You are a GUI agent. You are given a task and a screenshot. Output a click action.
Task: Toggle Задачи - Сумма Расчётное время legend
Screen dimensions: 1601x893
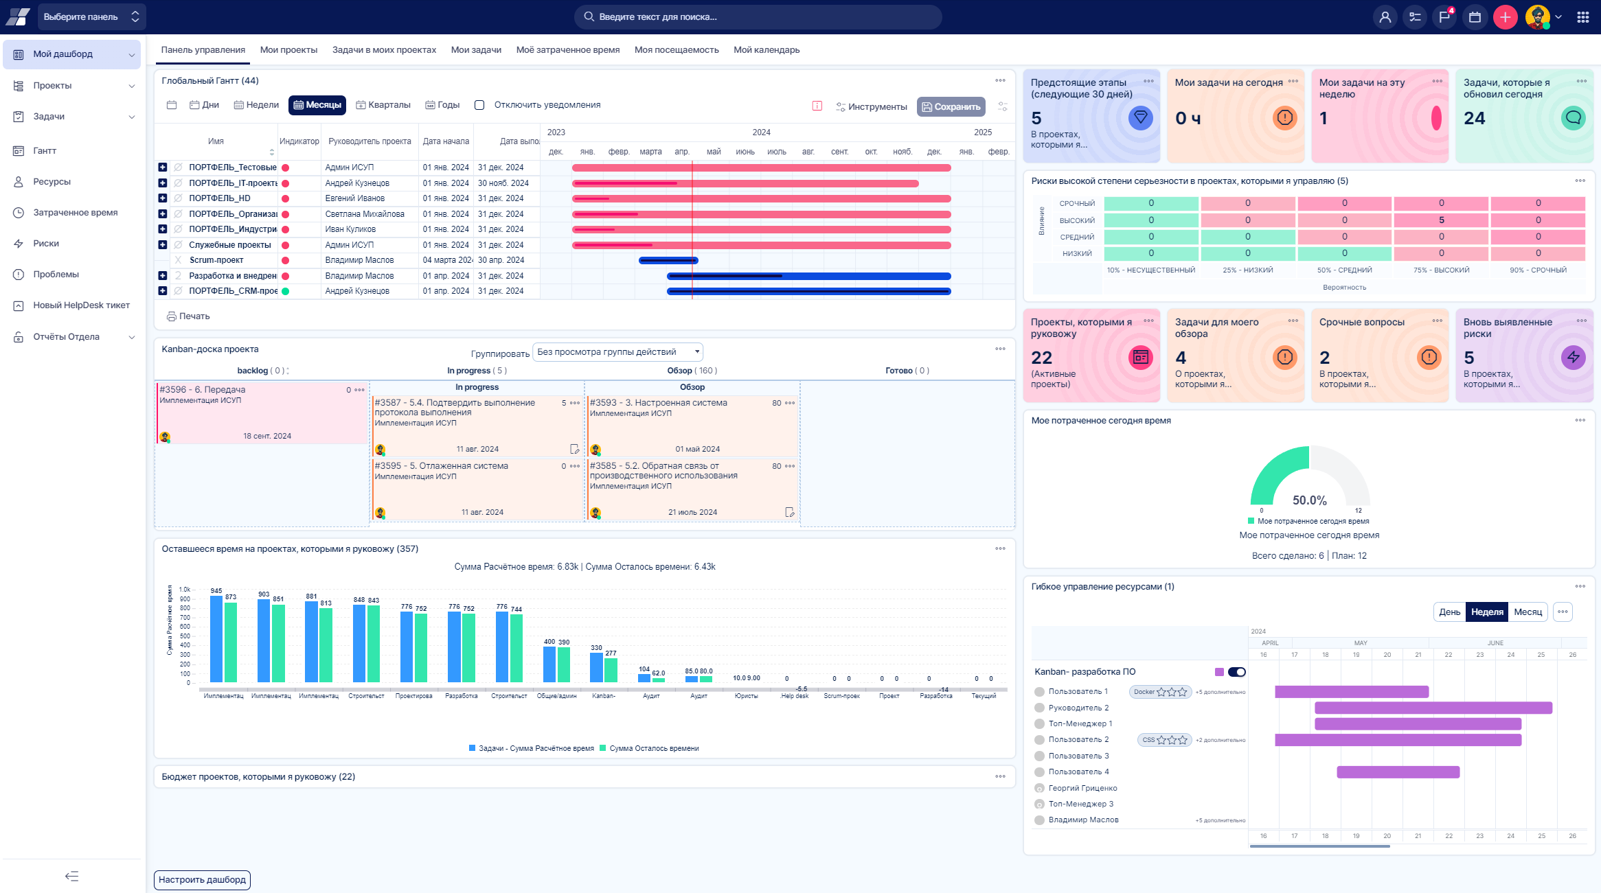(x=531, y=748)
